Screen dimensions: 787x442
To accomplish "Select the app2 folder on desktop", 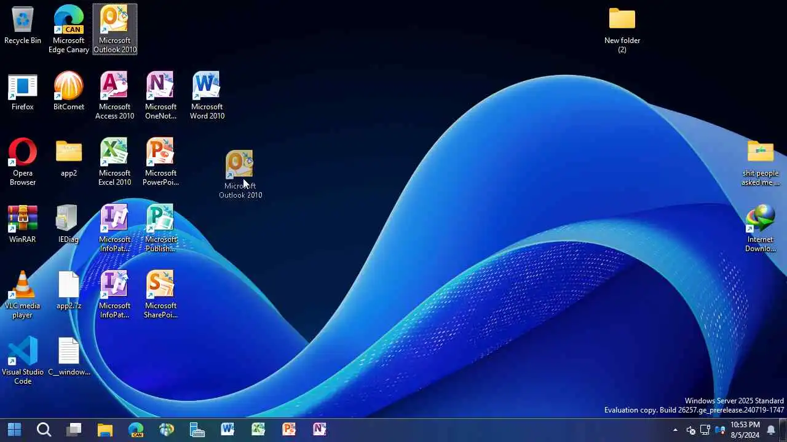I will point(69,158).
